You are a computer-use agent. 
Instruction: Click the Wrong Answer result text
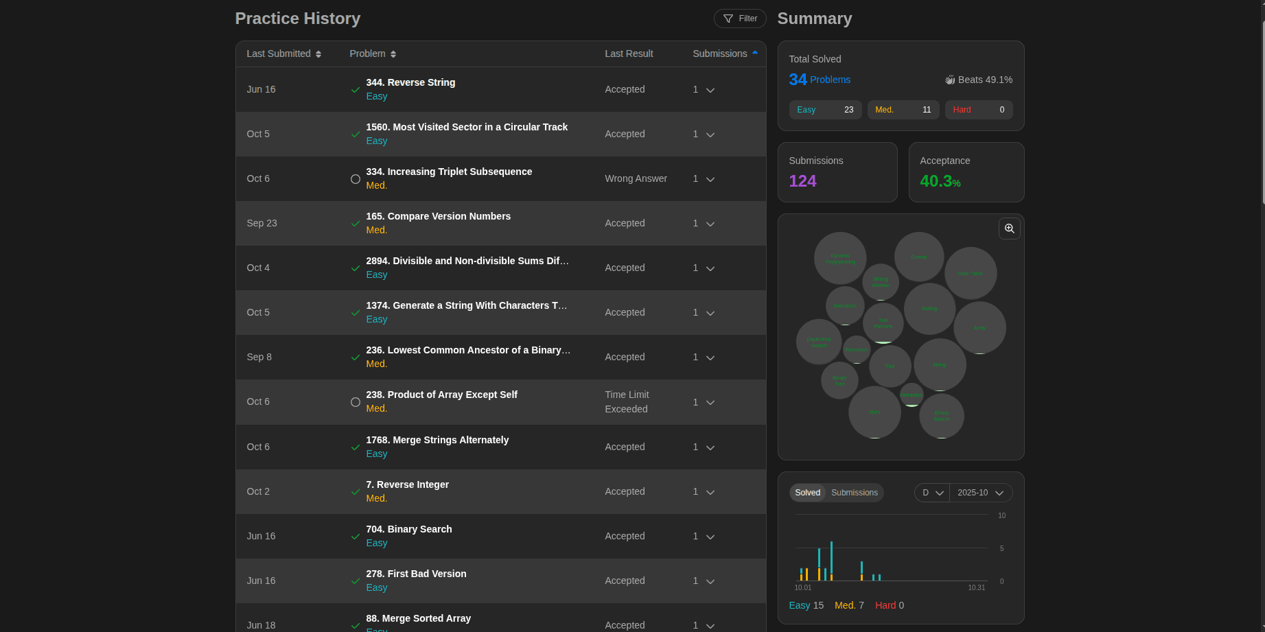(636, 178)
